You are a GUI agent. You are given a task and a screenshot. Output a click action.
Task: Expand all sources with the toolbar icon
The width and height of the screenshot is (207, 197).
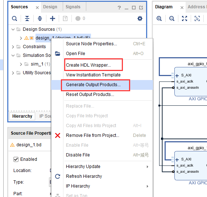point(40,18)
